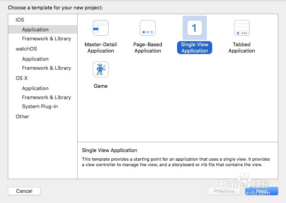This screenshot has height=203, width=286.
Task: Open Application under watchOS
Action: tap(35, 59)
